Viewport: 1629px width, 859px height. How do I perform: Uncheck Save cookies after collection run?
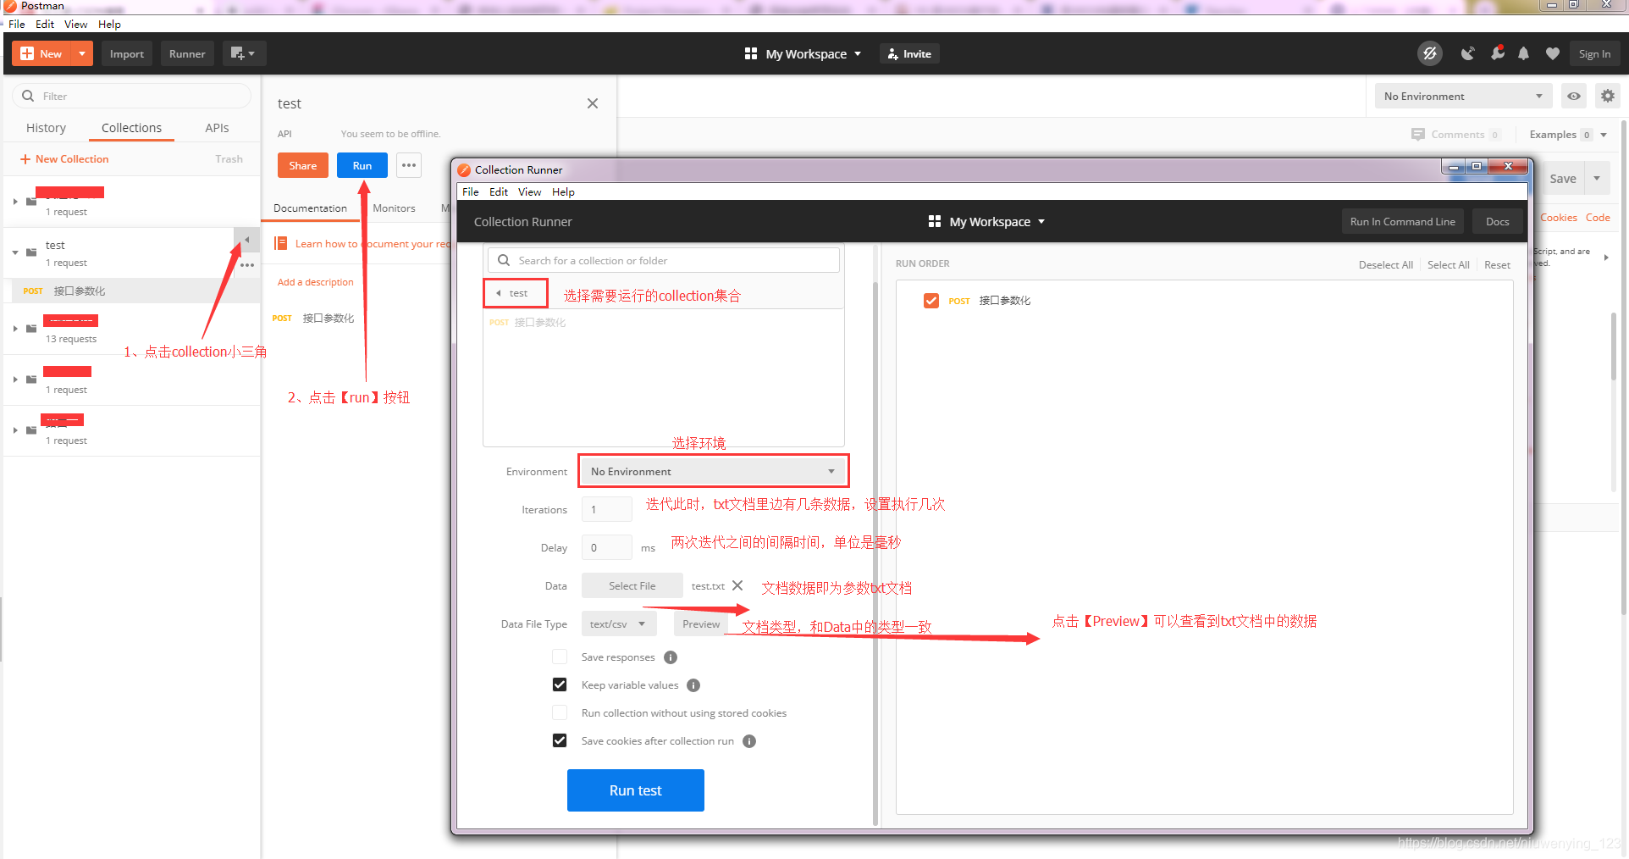pyautogui.click(x=560, y=740)
